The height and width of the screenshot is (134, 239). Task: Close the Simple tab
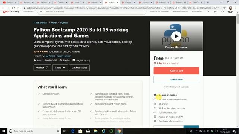tap(134, 3)
